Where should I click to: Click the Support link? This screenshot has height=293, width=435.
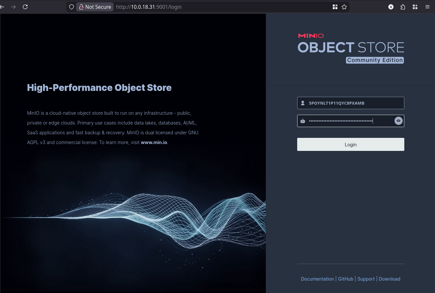(366, 279)
